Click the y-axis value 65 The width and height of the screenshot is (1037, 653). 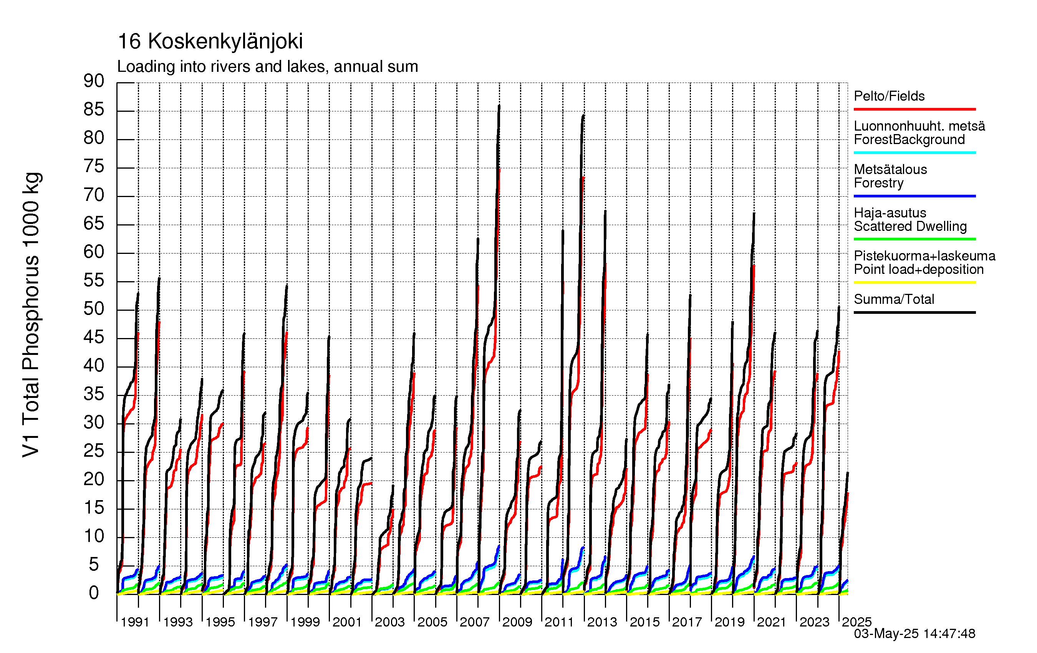point(94,224)
